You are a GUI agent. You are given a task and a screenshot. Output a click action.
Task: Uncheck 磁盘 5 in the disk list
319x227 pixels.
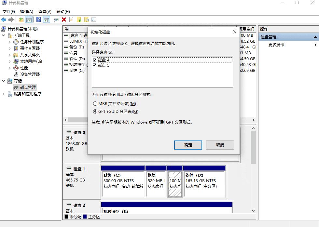(94, 65)
